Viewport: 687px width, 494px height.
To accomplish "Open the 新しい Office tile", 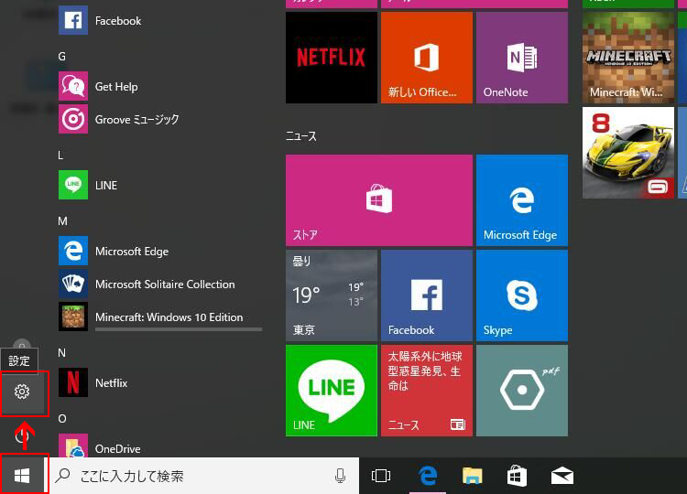I will point(427,58).
